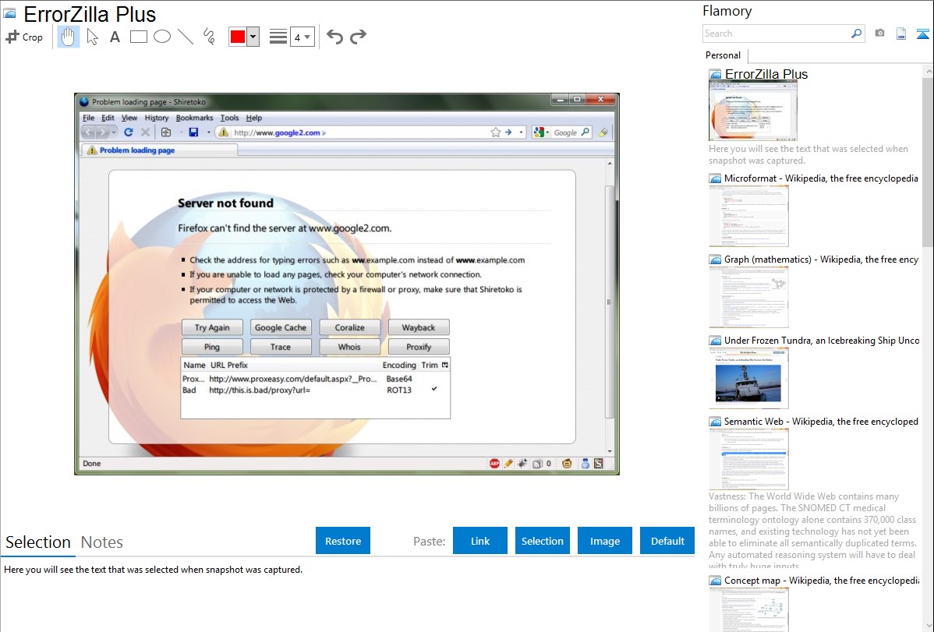The width and height of the screenshot is (934, 632).
Task: Click the reload icon in snapshot browser
Action: coord(128,132)
